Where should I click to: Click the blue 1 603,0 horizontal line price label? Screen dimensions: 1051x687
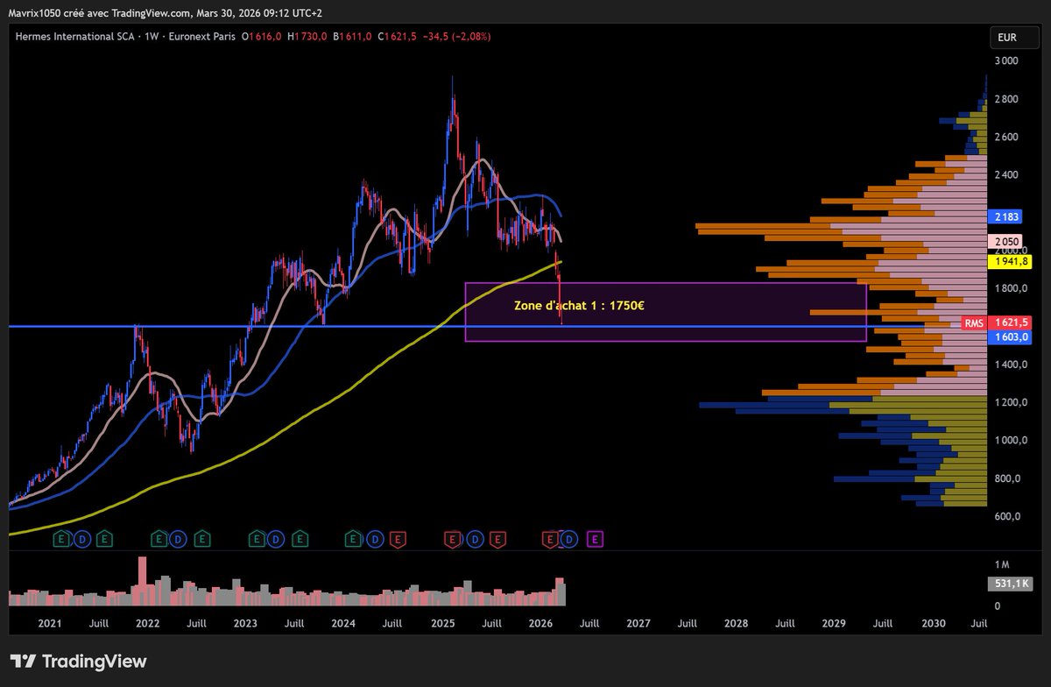pyautogui.click(x=1010, y=336)
